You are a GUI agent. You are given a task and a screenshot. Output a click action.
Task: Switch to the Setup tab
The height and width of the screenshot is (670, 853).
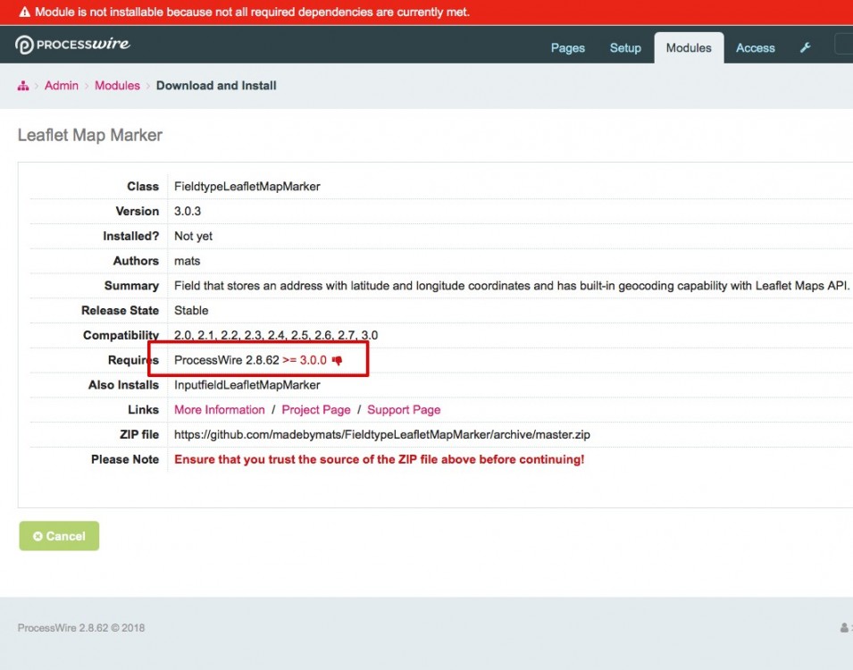tap(625, 48)
